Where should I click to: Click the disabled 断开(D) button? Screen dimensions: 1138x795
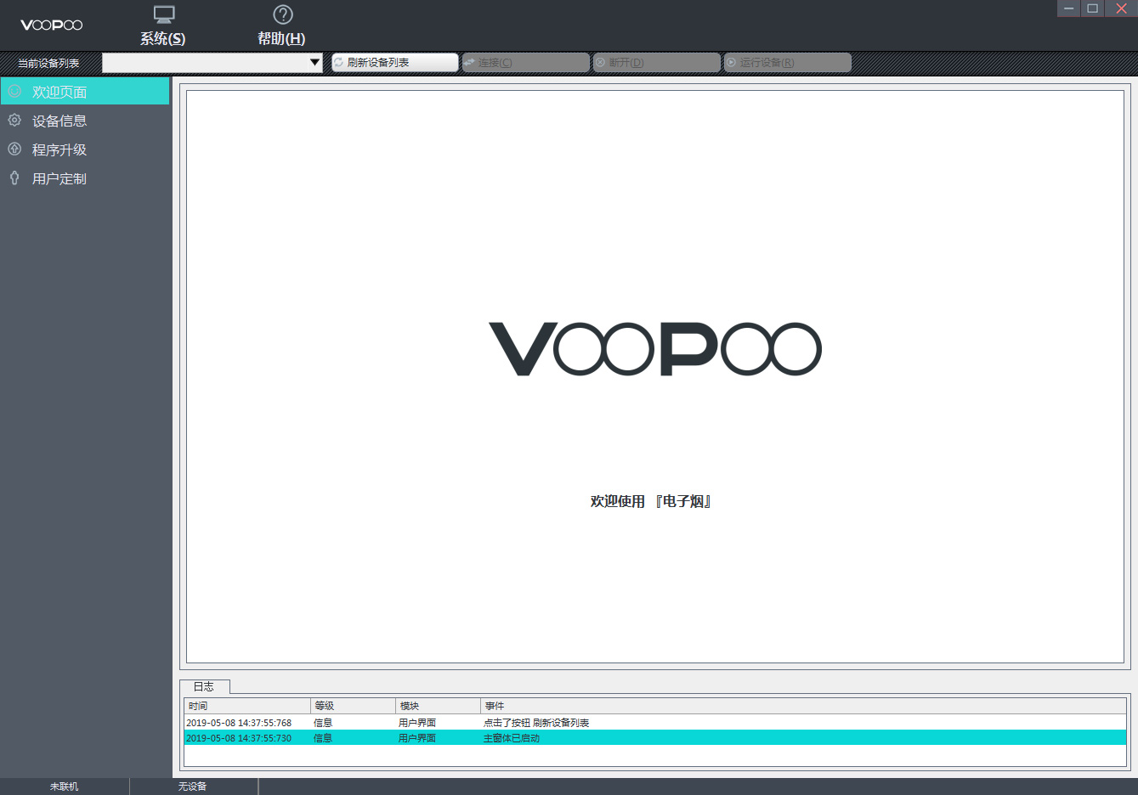(656, 62)
